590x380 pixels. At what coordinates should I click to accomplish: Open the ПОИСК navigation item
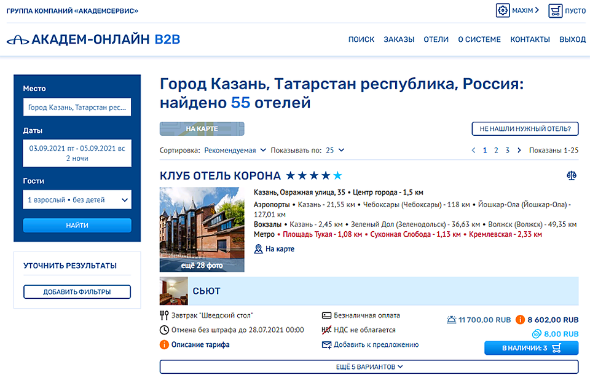pos(361,39)
